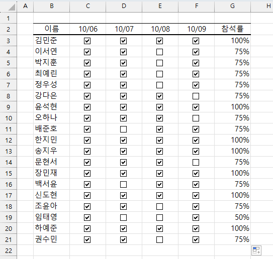
Task: Uncheck 송지우's 10/08 checkbox
Action: tap(160, 151)
